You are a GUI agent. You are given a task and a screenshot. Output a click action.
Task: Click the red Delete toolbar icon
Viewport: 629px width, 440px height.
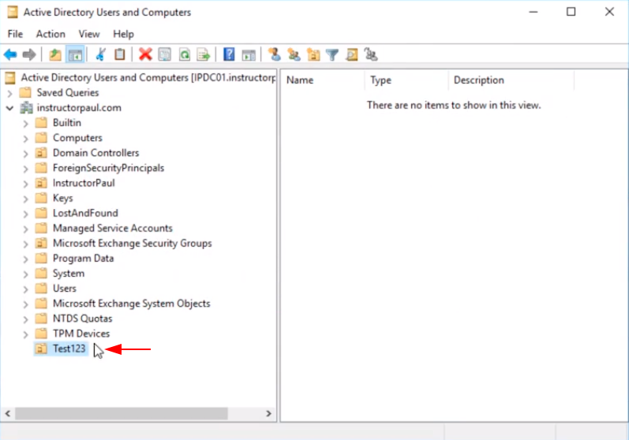coord(145,54)
